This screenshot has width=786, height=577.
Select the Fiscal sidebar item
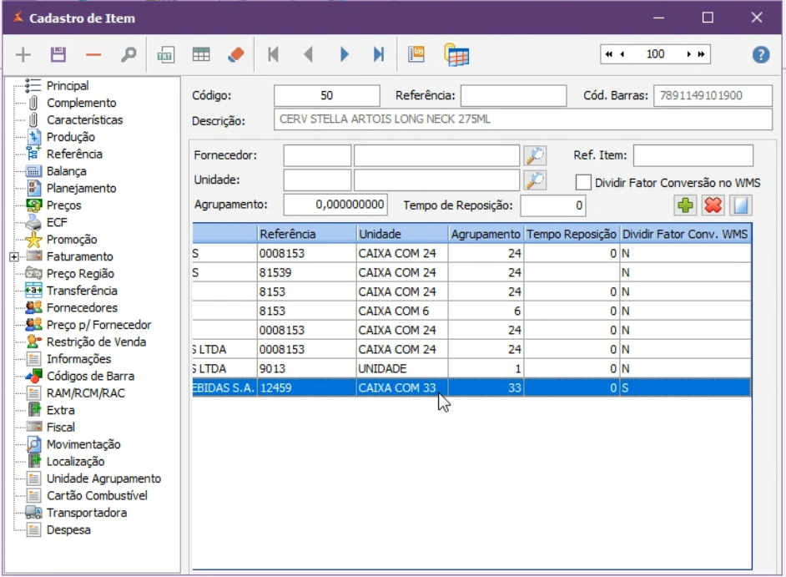[60, 428]
